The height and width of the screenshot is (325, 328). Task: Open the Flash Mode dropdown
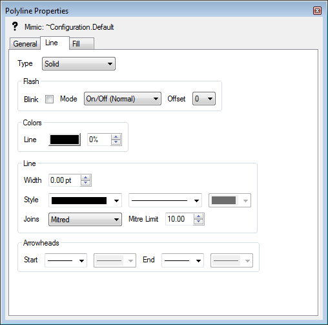(x=123, y=99)
